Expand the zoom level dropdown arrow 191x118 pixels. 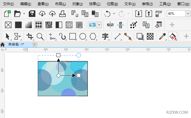click(188, 14)
